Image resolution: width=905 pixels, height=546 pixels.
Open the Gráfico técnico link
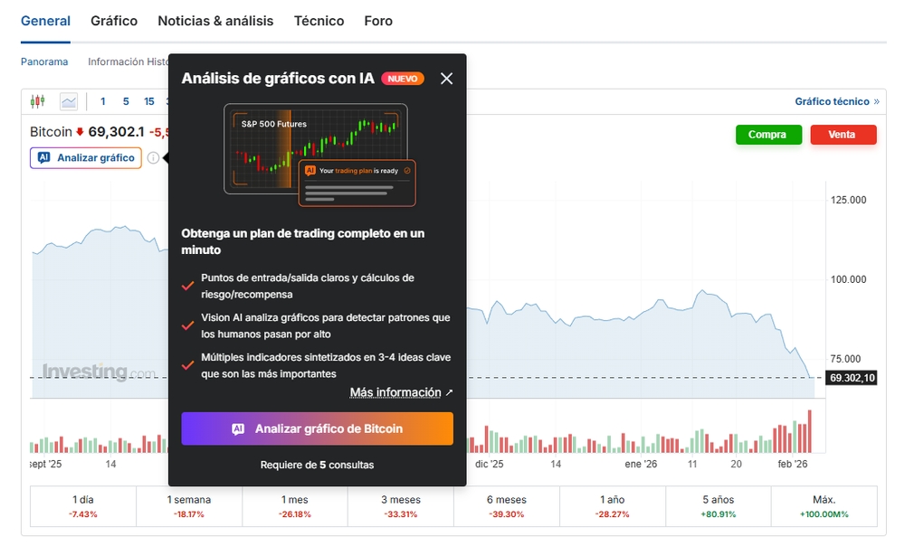836,101
